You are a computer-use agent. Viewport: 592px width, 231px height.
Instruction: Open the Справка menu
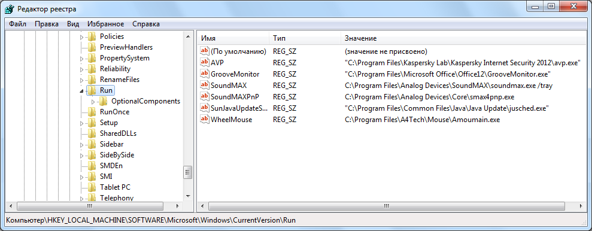(x=145, y=24)
